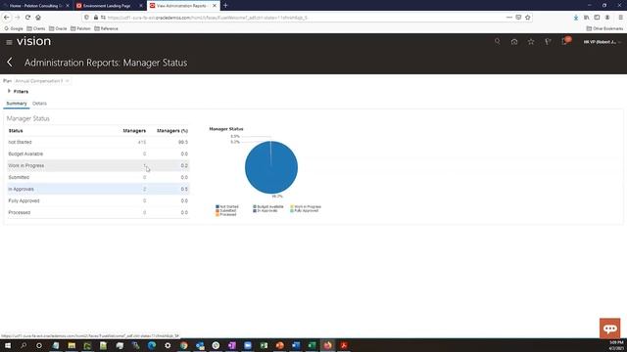This screenshot has height=352, width=627.
Task: Click the Fully Approved legend entry
Action: [x=305, y=211]
